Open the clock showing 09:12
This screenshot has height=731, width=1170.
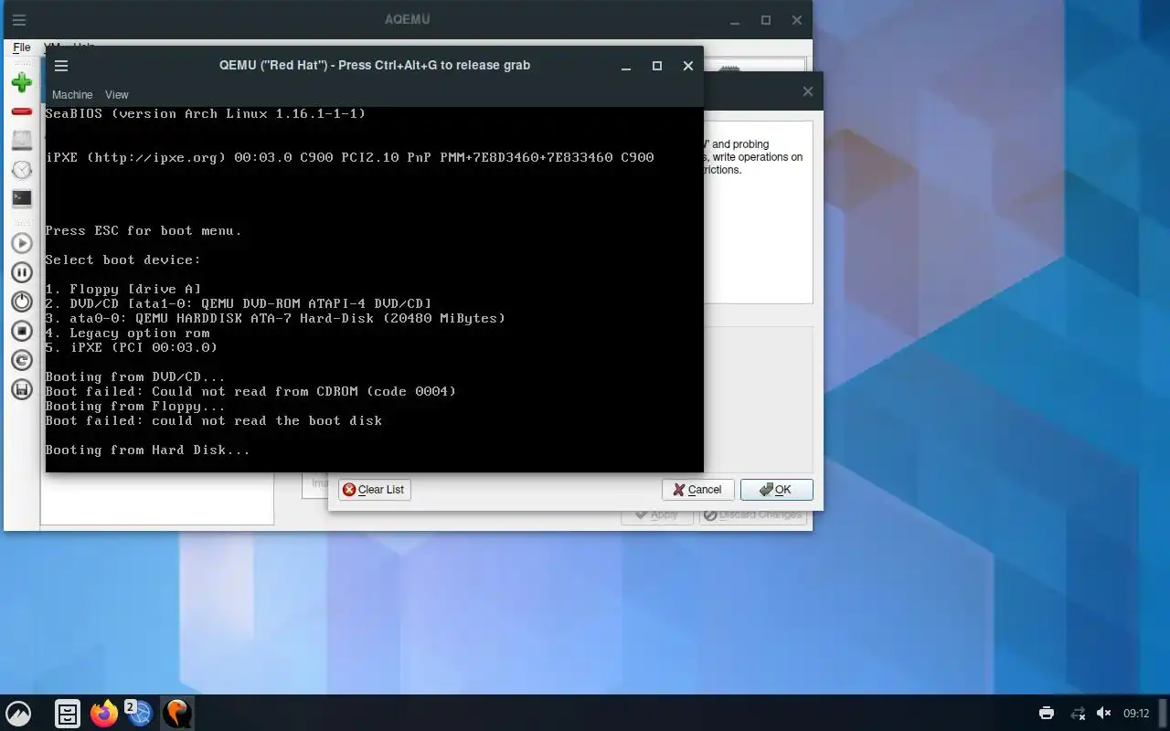click(1136, 714)
